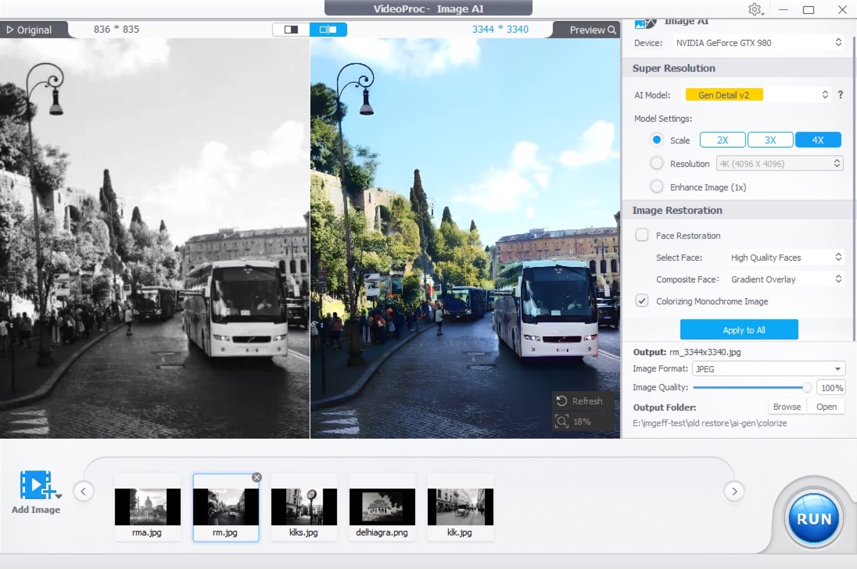Select the Enhance Image (1x) option
857x569 pixels.
pyautogui.click(x=656, y=186)
